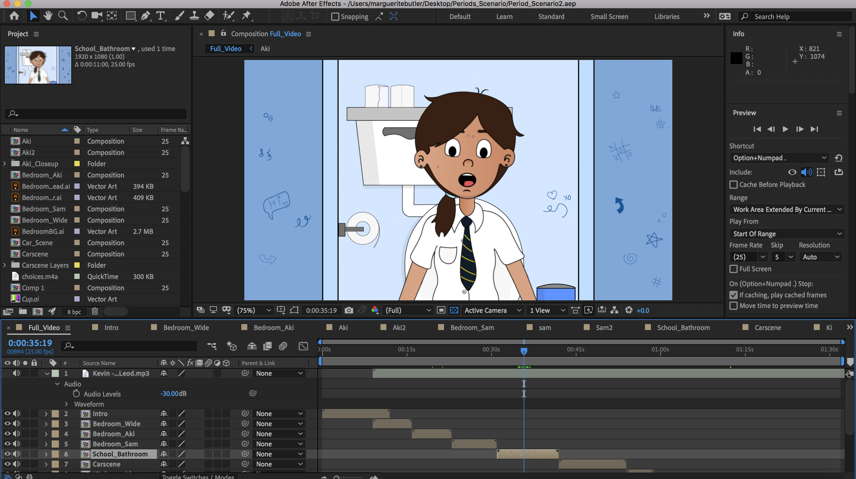
Task: Select the Puppet Position Pin tool
Action: pyautogui.click(x=247, y=16)
